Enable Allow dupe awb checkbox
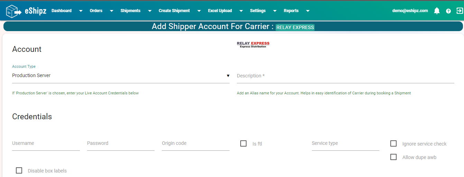The image size is (464, 177). pos(393,157)
